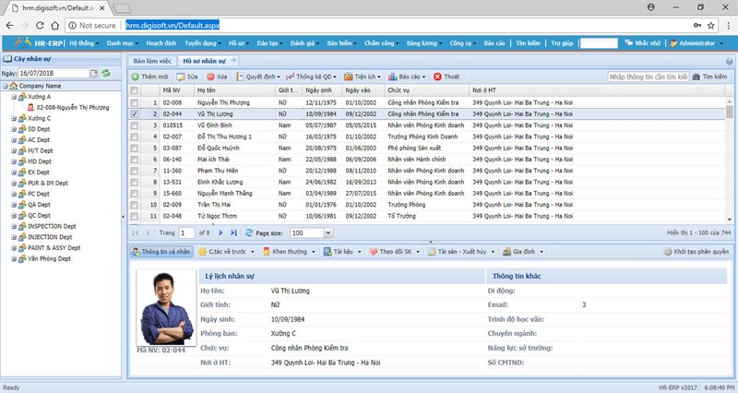
Task: Toggle the select-all checkbox in table header
Action: (x=135, y=90)
